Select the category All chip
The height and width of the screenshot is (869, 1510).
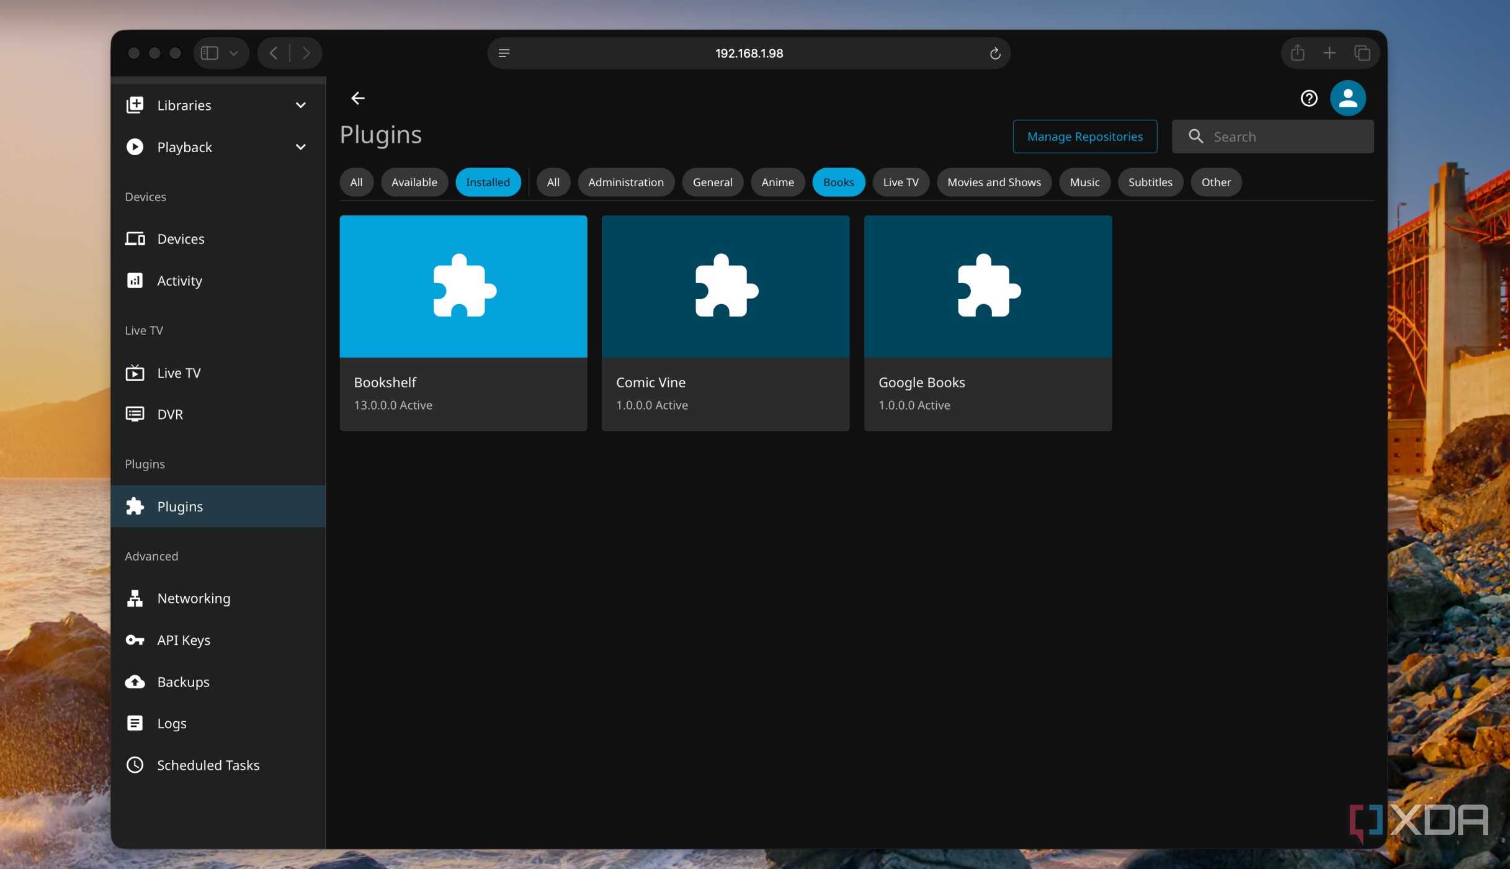553,182
